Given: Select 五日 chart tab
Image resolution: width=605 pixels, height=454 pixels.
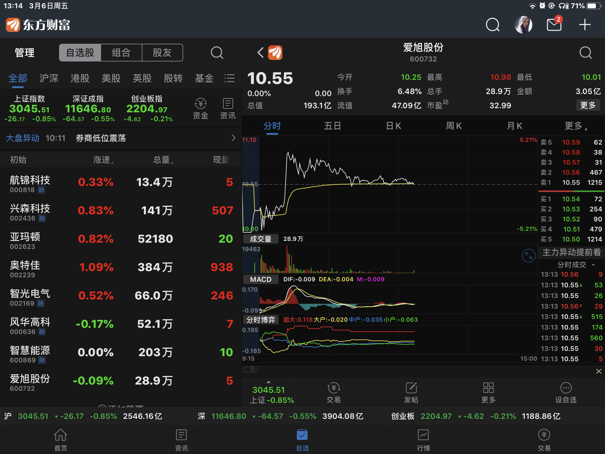Looking at the screenshot, I should pyautogui.click(x=333, y=126).
